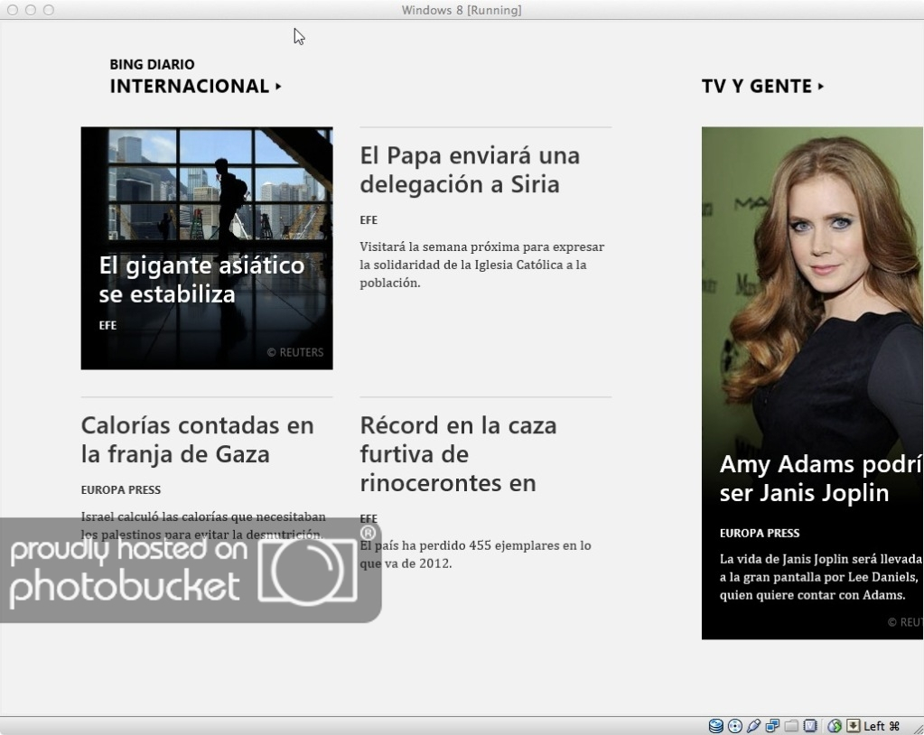Click the Left ⌘ host key indicator
924x735 pixels.
[882, 726]
